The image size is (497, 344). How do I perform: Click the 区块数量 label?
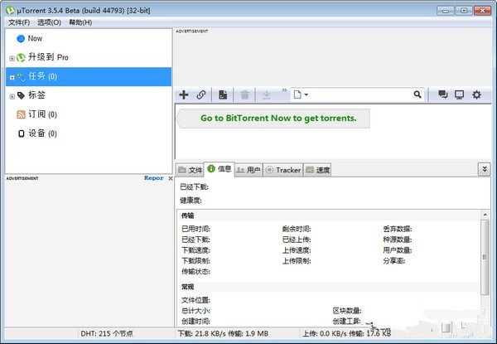point(347,311)
